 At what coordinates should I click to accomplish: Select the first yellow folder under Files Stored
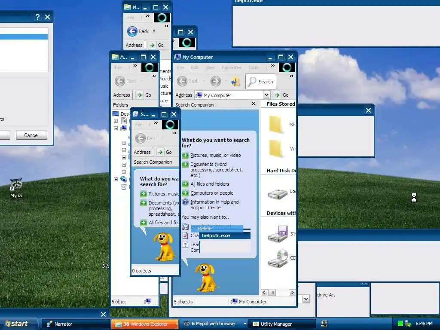pos(275,124)
